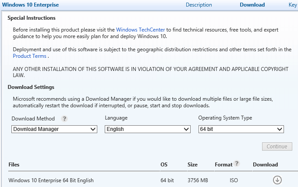
Task: Open the Product Terms link
Action: click(x=29, y=56)
